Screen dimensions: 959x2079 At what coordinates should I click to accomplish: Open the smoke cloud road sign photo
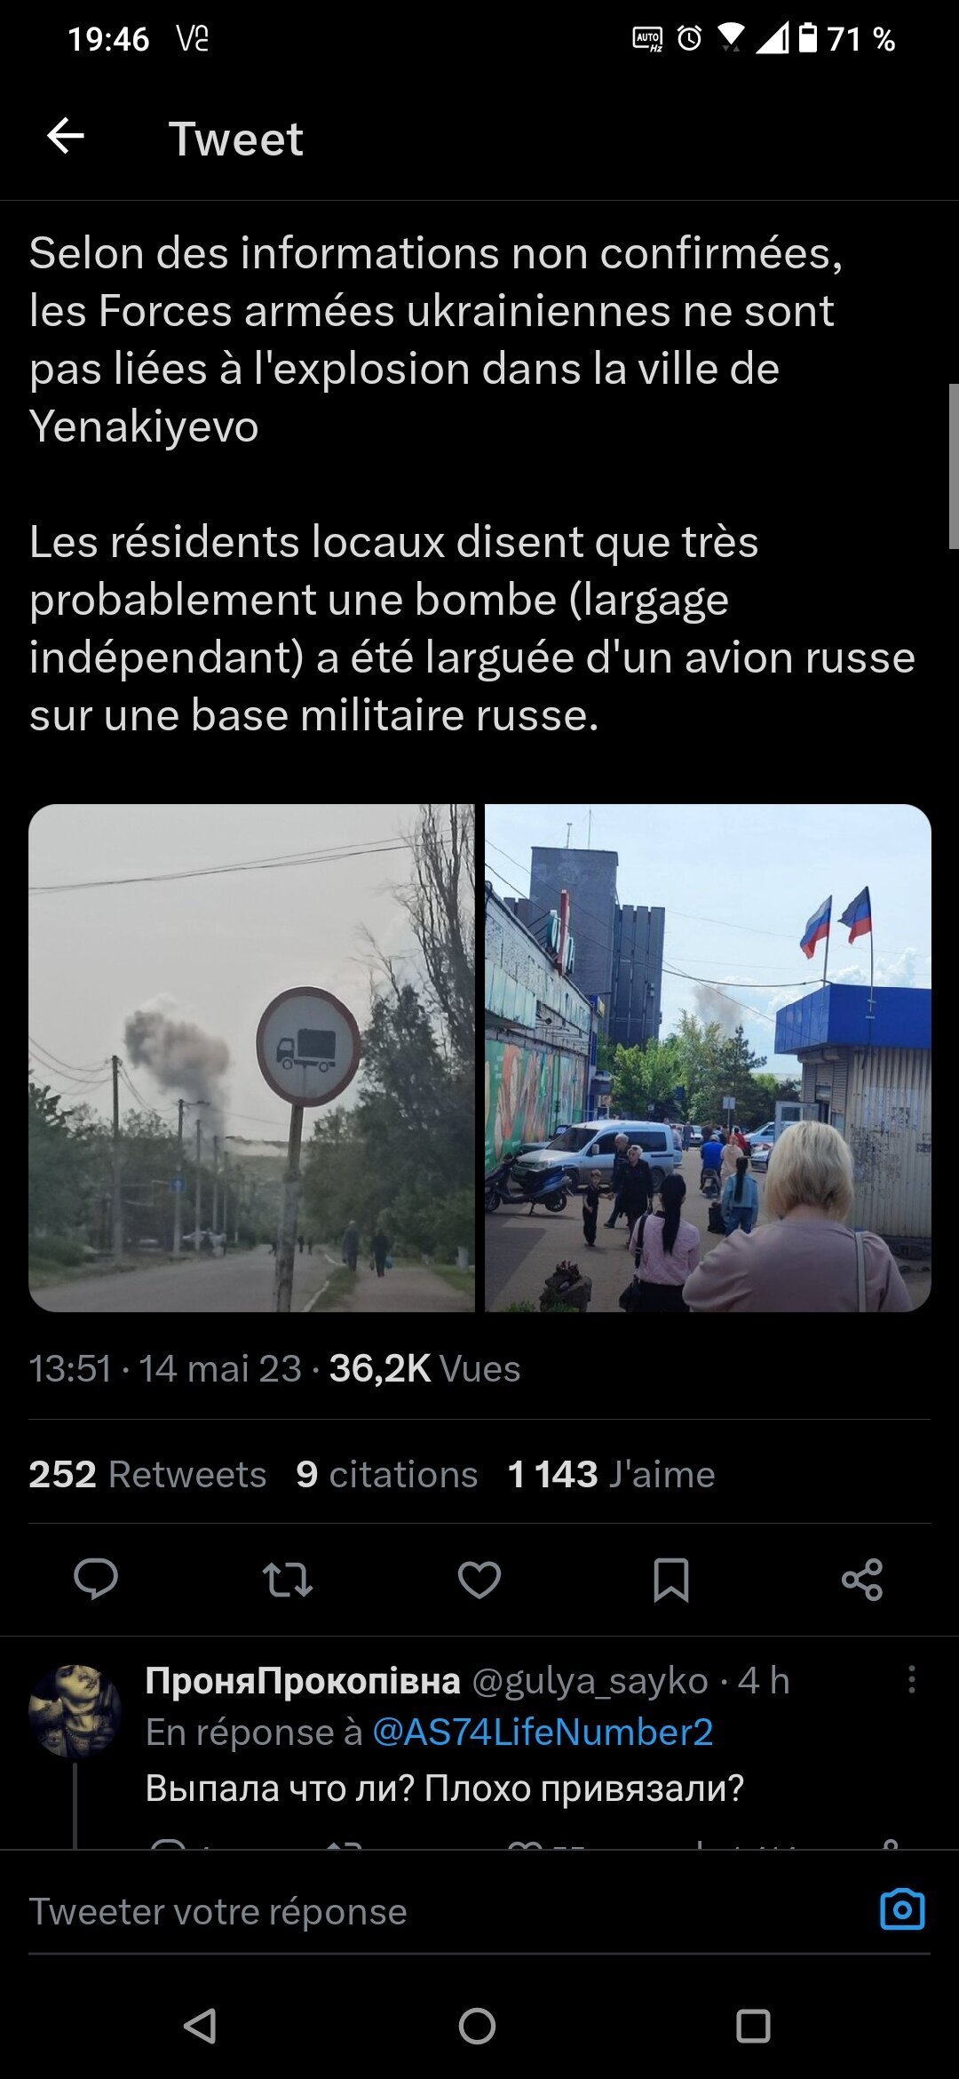click(251, 1057)
